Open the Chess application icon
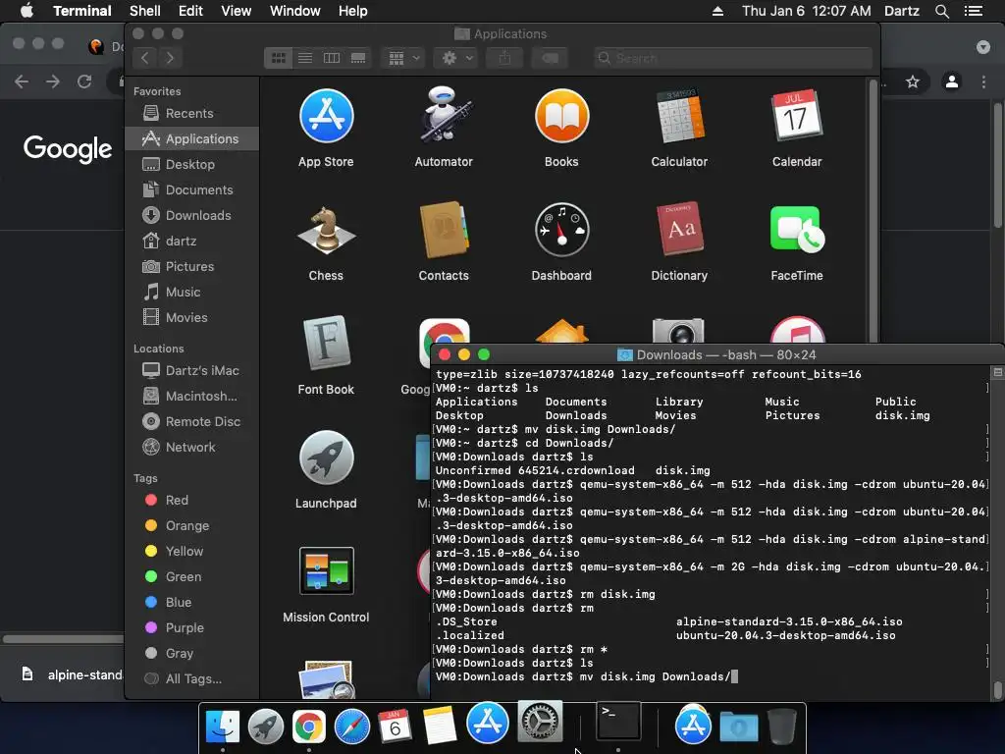 [326, 230]
